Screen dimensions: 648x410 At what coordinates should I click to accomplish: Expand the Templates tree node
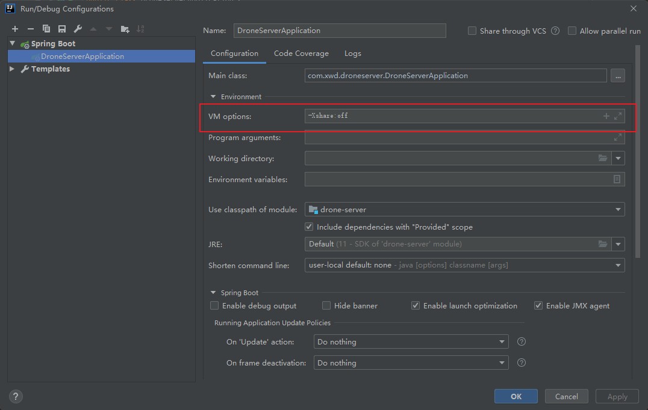[x=12, y=69]
